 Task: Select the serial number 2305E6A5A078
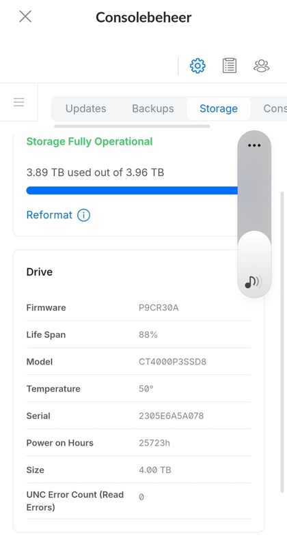click(172, 416)
